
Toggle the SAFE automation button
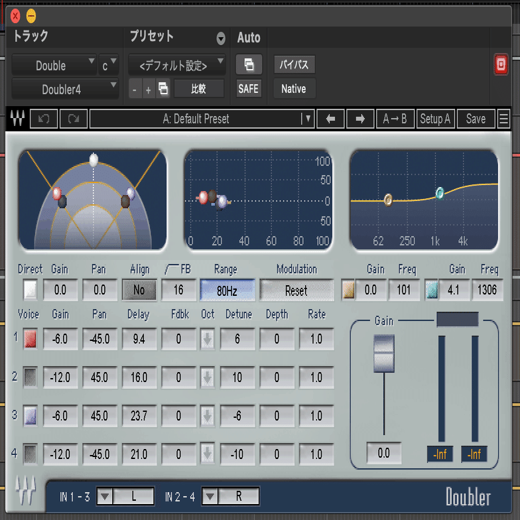(x=249, y=89)
